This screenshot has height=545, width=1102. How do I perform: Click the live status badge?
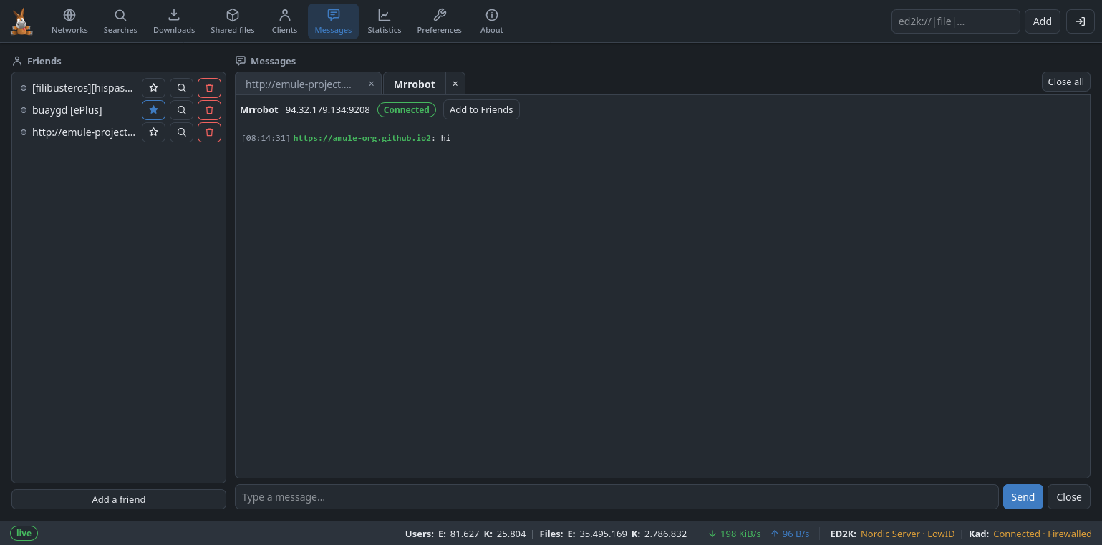click(x=24, y=533)
